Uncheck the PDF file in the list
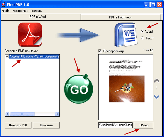164x137 pixels. [x=7, y=57]
